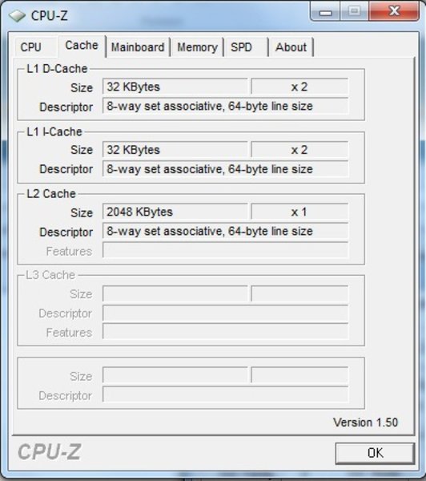426x481 pixels.
Task: Click the L1 D-Cache x 2 count field
Action: point(299,87)
